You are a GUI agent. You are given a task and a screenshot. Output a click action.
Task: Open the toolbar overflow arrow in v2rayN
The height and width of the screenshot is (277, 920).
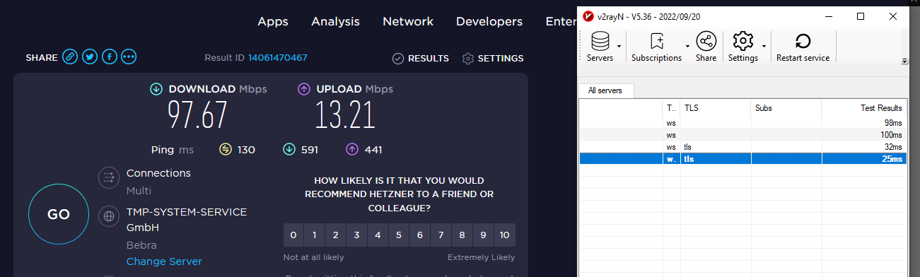coord(904,61)
